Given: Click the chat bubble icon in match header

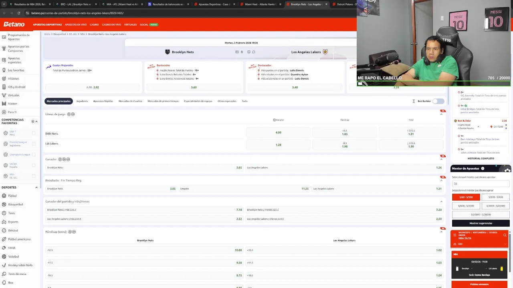Looking at the screenshot, I should pos(254,52).
